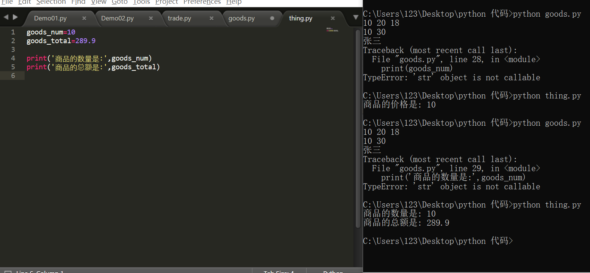Go to next tab with right arrow
This screenshot has height=273, width=590.
[x=15, y=17]
